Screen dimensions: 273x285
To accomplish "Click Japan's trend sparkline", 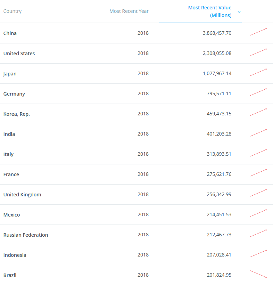I will click(258, 72).
